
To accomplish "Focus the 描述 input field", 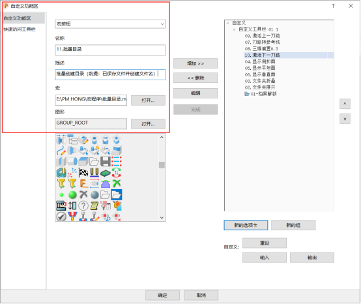I will (x=110, y=74).
